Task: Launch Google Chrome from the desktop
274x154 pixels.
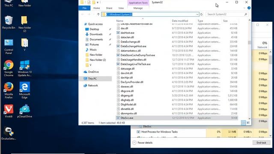Action: coord(9,68)
